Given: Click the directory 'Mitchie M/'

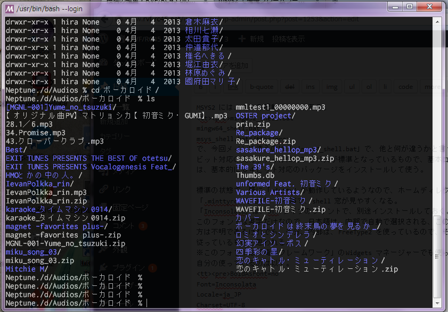Looking at the screenshot, I should (x=27, y=269).
